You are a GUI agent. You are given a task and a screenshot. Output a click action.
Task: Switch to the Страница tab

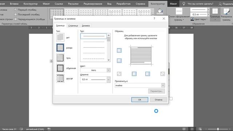point(73,25)
